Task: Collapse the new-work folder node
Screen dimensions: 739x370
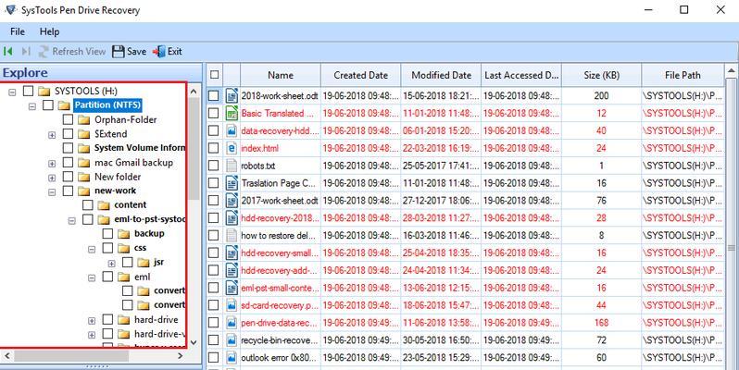Action: pos(52,192)
